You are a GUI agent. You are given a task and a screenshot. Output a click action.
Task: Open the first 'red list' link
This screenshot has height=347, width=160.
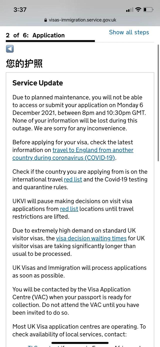[73, 179]
